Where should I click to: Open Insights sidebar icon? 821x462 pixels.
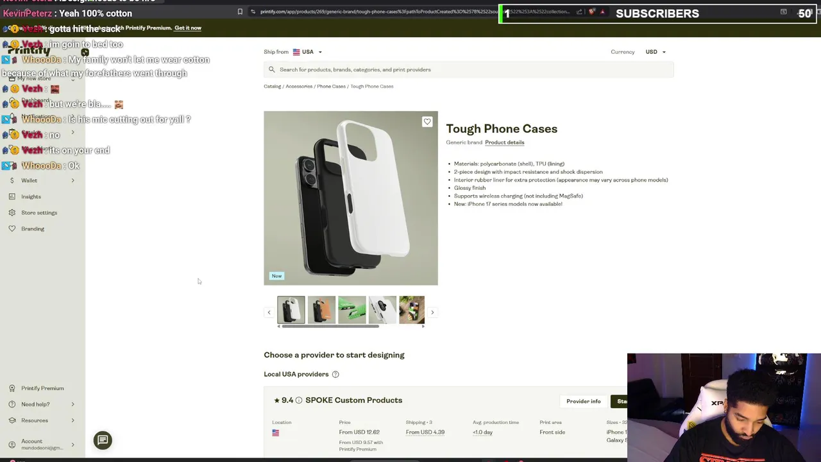point(12,196)
